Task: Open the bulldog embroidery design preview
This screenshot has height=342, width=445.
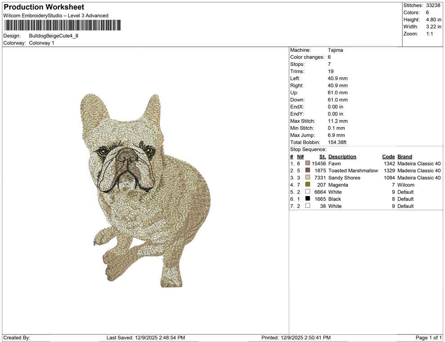Action: (x=144, y=189)
